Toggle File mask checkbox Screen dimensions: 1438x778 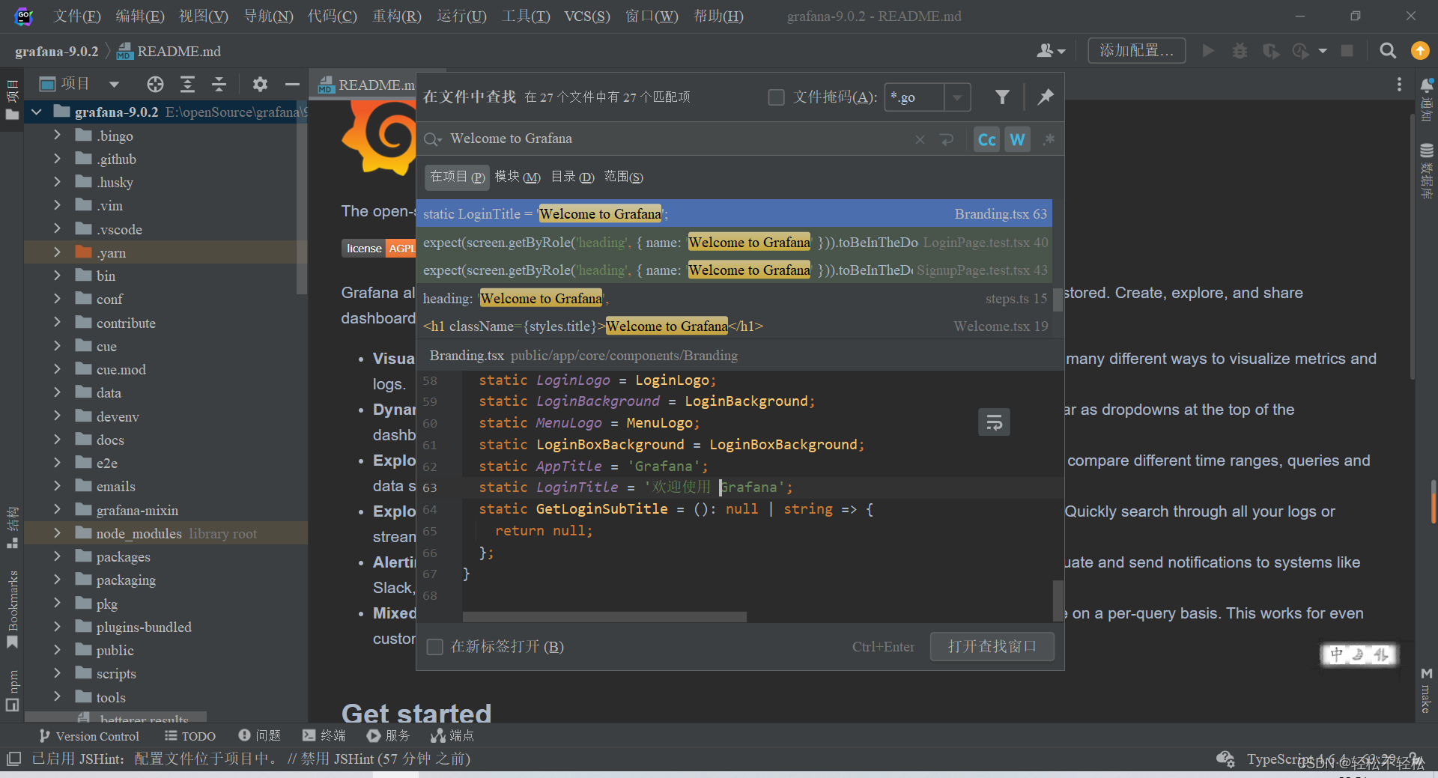(x=776, y=97)
